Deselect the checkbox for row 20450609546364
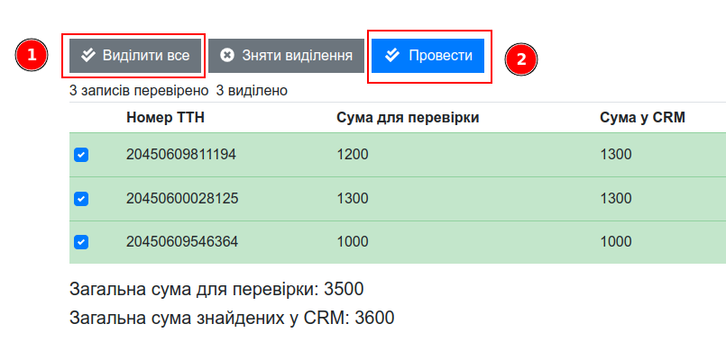The image size is (726, 360). click(81, 241)
